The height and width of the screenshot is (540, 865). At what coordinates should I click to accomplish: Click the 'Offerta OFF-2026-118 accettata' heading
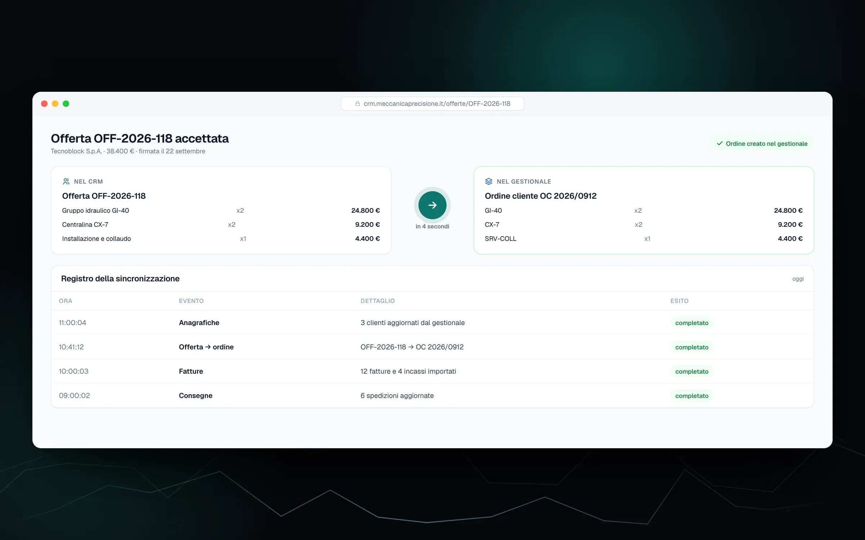pyautogui.click(x=140, y=139)
